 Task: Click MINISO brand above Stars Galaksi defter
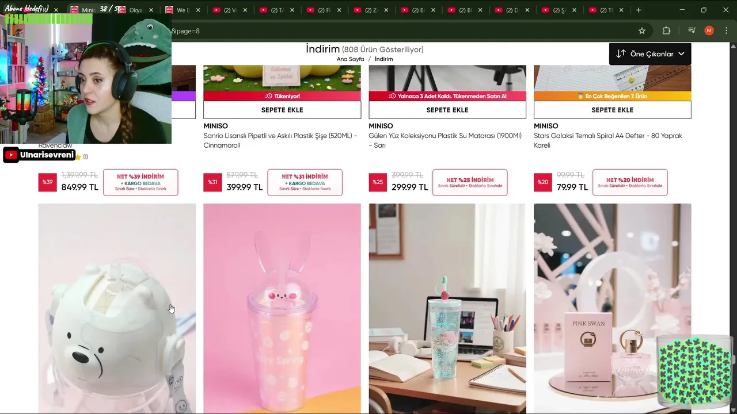(x=546, y=126)
